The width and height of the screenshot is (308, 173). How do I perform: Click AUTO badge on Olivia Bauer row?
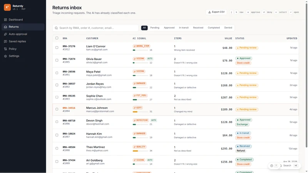click(x=150, y=59)
